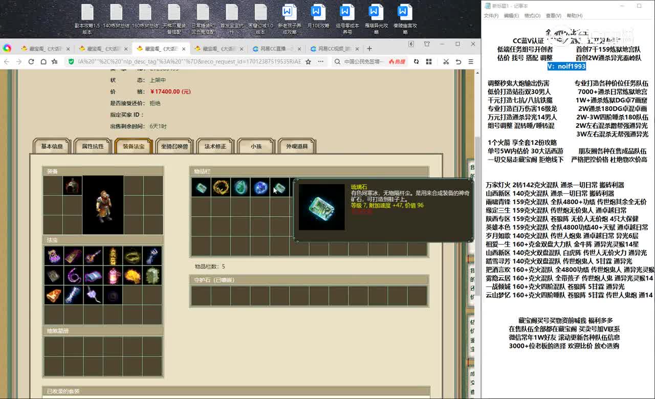Open the 140炼狱总结 desktop file

[116, 16]
